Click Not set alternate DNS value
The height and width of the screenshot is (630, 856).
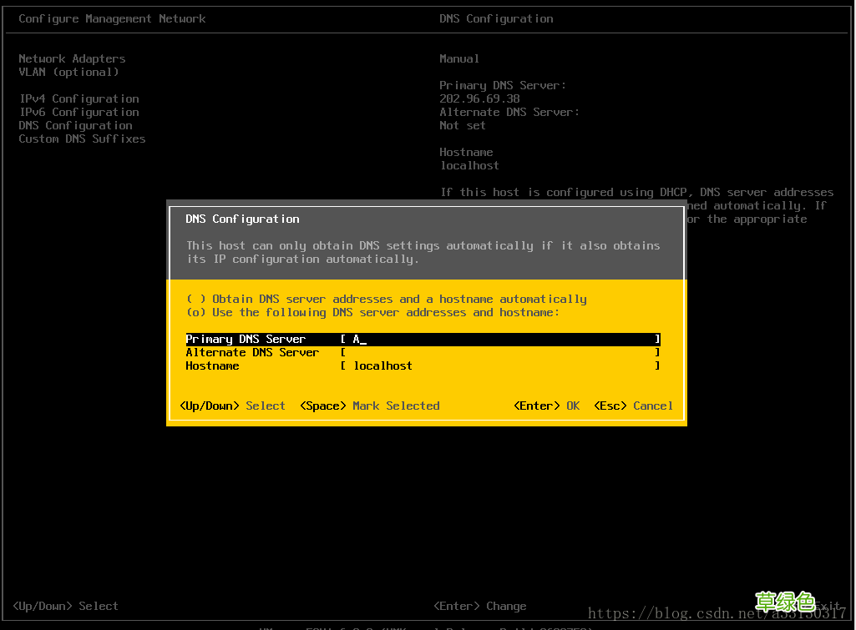click(x=463, y=125)
